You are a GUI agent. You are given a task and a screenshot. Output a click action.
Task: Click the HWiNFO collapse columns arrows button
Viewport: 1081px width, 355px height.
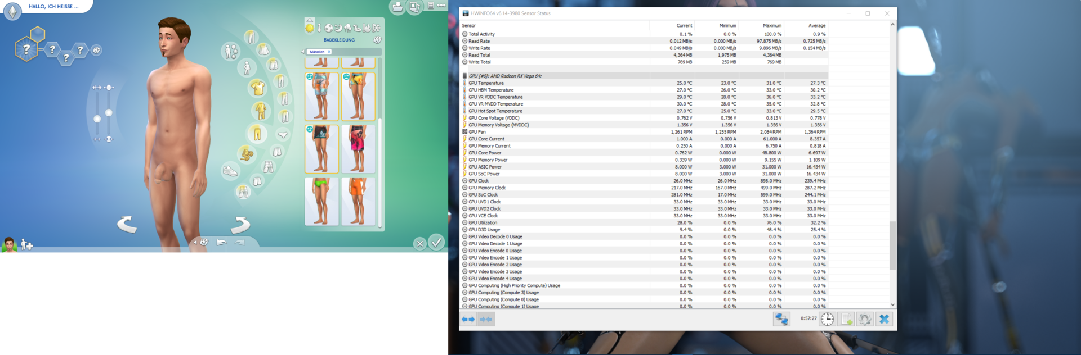486,319
